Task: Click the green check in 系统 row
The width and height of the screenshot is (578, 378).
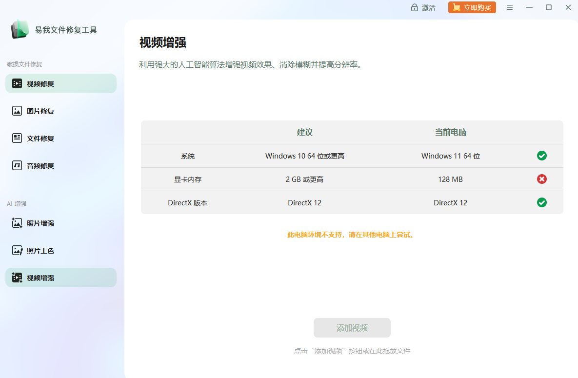Action: pyautogui.click(x=541, y=156)
